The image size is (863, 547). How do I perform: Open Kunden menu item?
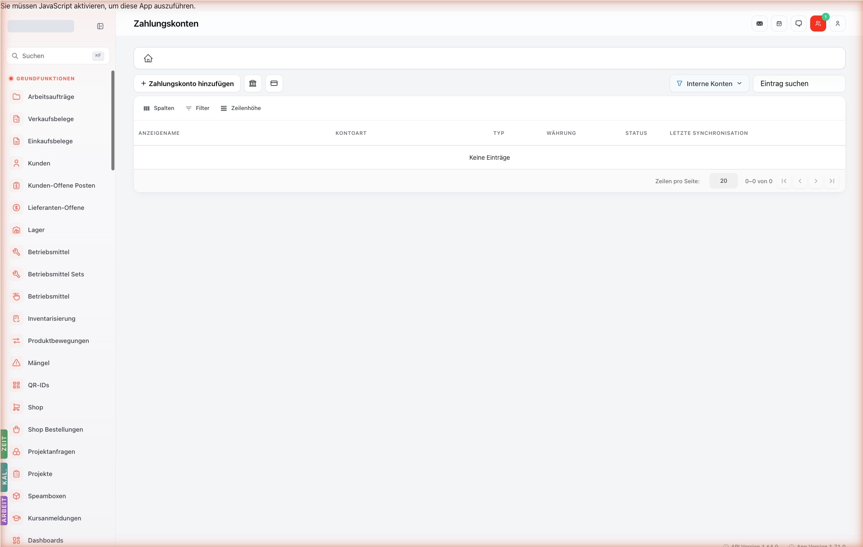pyautogui.click(x=59, y=163)
